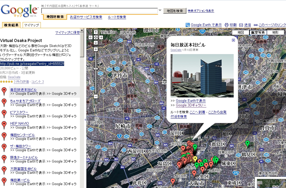286x188 pixels.
Task: Click the sidebar scrollbar up arrow
Action: coord(82,30)
